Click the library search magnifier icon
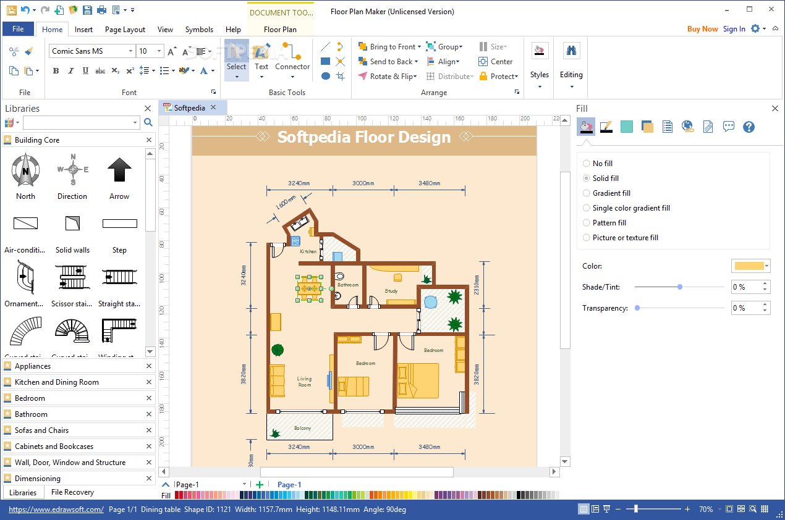The height and width of the screenshot is (520, 785). [x=148, y=123]
